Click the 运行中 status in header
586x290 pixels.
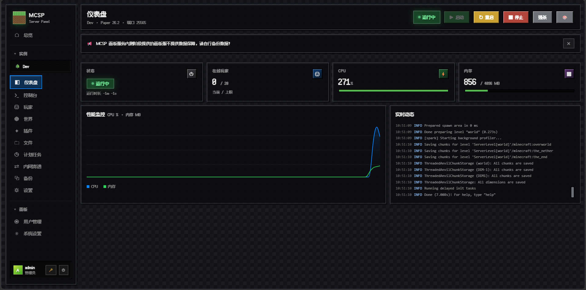pos(427,17)
